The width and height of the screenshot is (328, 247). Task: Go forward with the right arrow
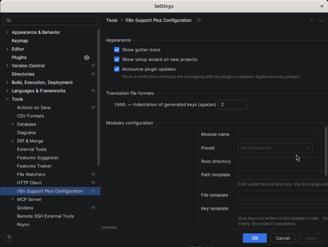coord(321,21)
